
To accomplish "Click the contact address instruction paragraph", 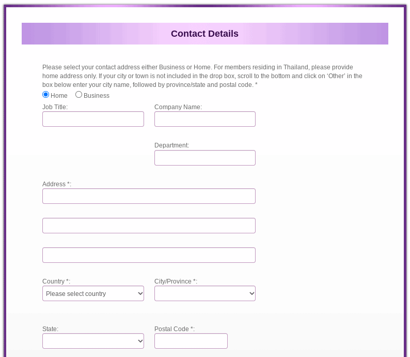I will pos(202,76).
